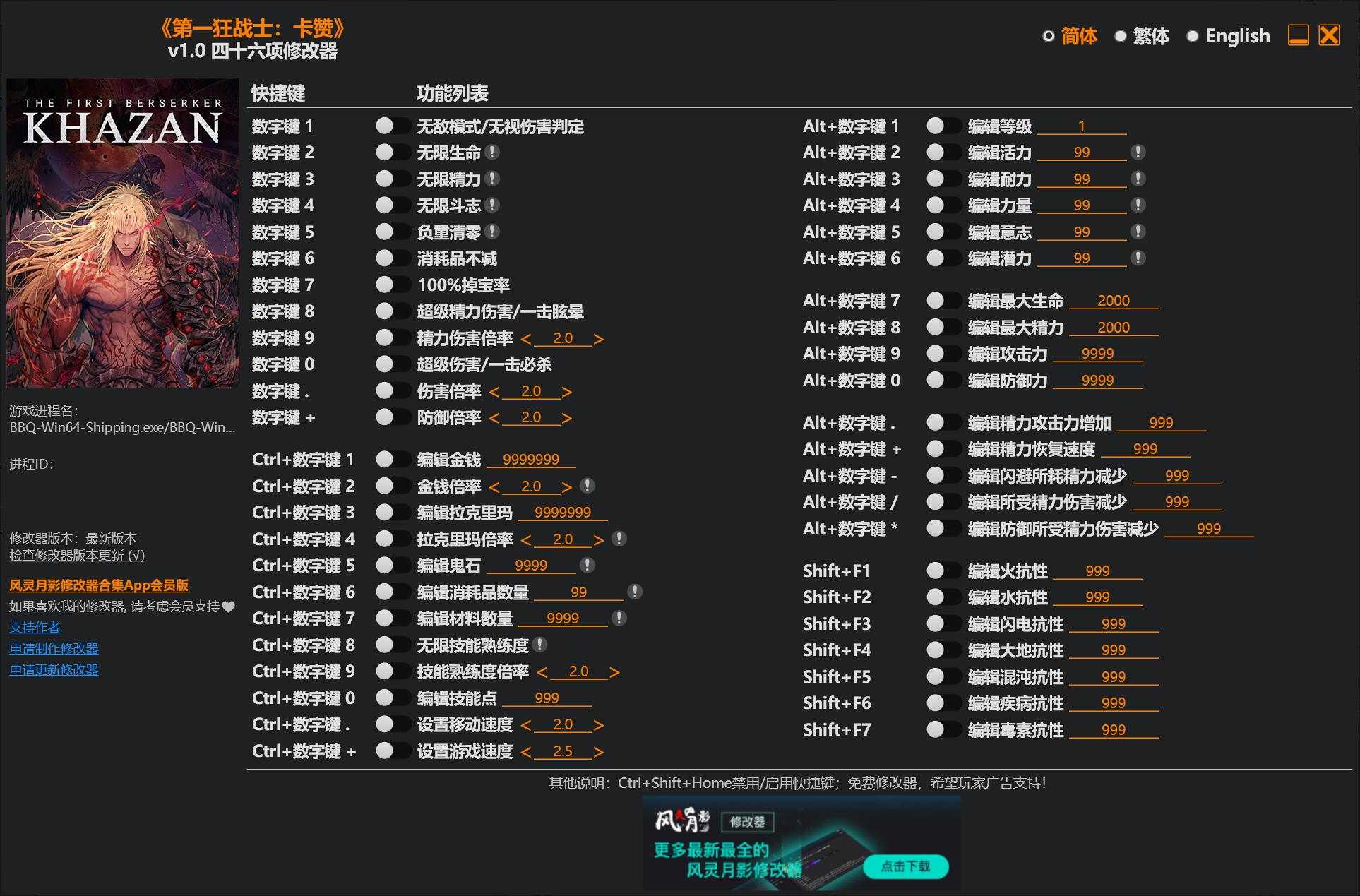Viewport: 1360px width, 896px height.
Task: Switch on 编辑金钱 toggle
Action: (393, 460)
